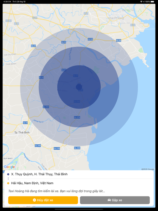Tap the ©2020 Google copyright text
This screenshot has width=158, height=211.
point(148,169)
